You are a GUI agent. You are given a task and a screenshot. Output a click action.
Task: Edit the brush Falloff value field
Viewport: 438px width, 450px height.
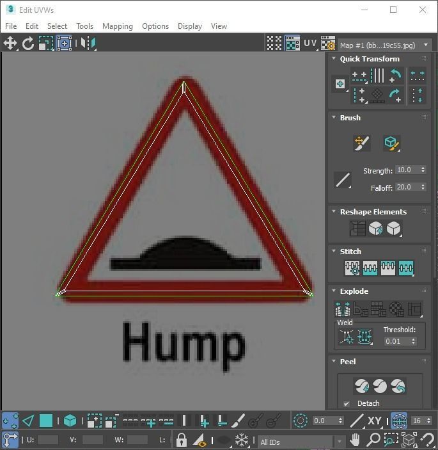pyautogui.click(x=407, y=187)
